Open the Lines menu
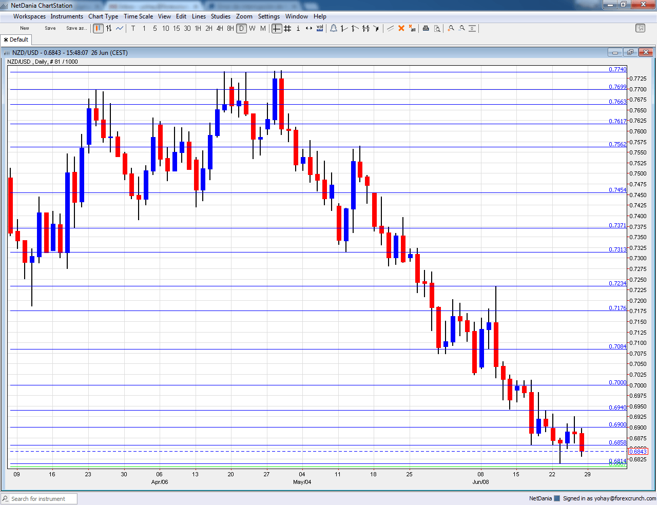The width and height of the screenshot is (657, 505). coord(199,16)
